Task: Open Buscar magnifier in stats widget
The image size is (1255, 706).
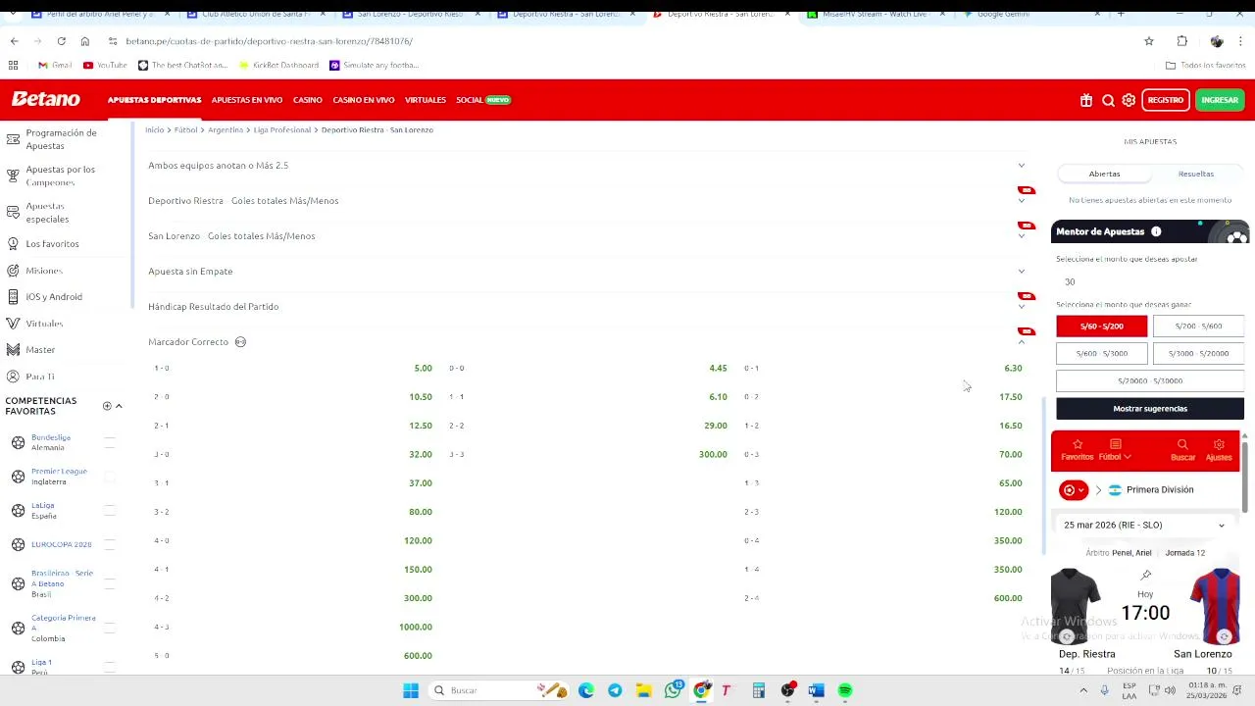Action: click(x=1182, y=444)
